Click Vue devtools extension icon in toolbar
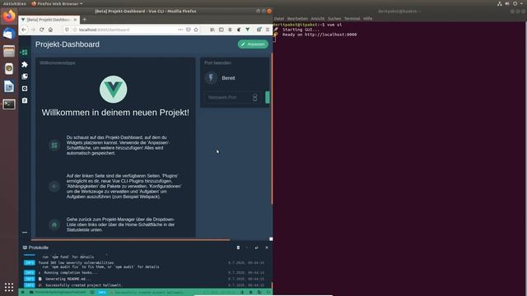The image size is (527, 296). (248, 30)
